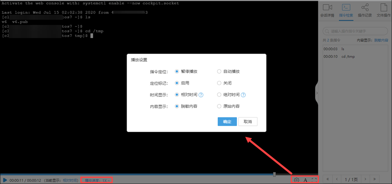Select the 00:00:10 cd /tmp command entry
The height and width of the screenshot is (184, 392).
355,56
